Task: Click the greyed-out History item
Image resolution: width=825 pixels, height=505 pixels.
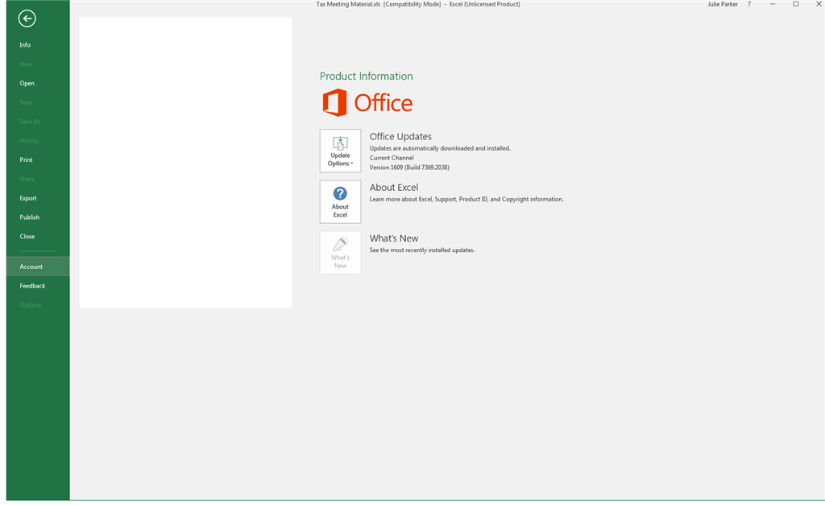Action: (38, 140)
